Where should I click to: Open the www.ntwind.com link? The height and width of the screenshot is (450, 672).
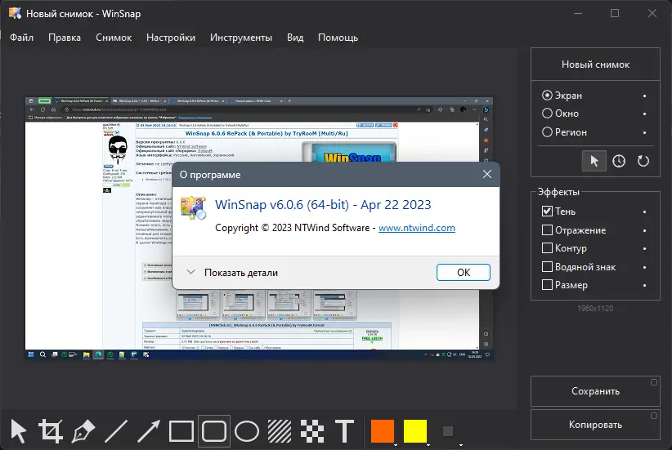click(417, 228)
